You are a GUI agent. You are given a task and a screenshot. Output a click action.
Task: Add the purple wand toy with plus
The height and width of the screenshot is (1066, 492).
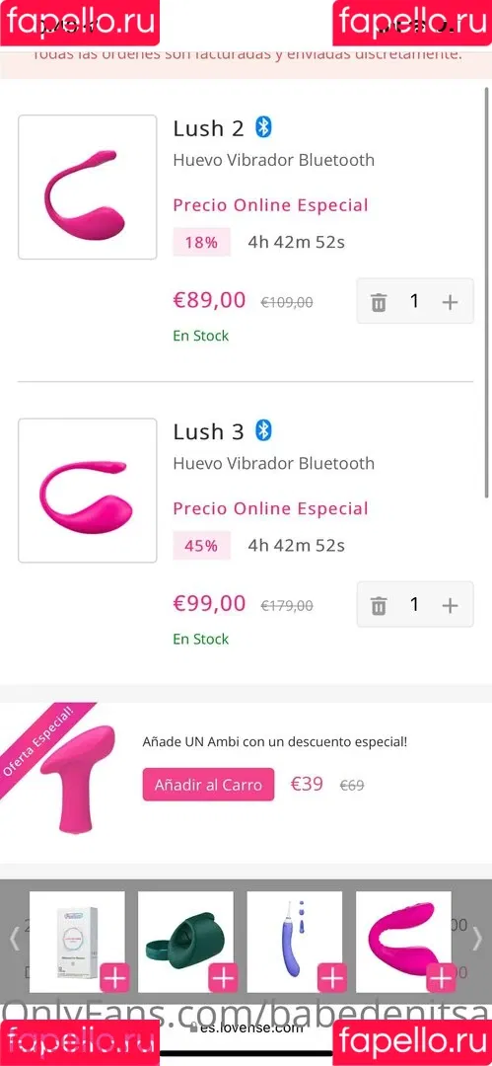[331, 979]
